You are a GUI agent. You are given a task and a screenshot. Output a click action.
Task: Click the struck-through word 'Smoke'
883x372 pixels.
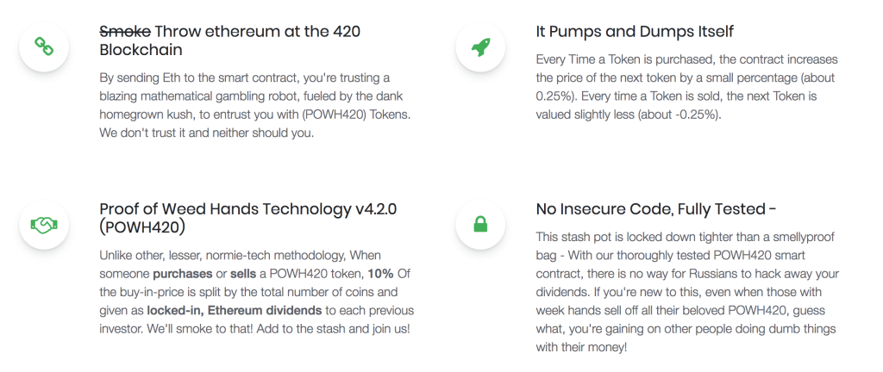125,32
